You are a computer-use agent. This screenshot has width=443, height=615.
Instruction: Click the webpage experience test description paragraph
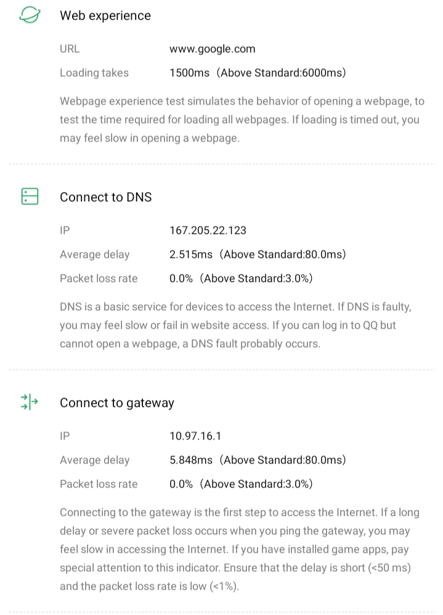click(242, 119)
